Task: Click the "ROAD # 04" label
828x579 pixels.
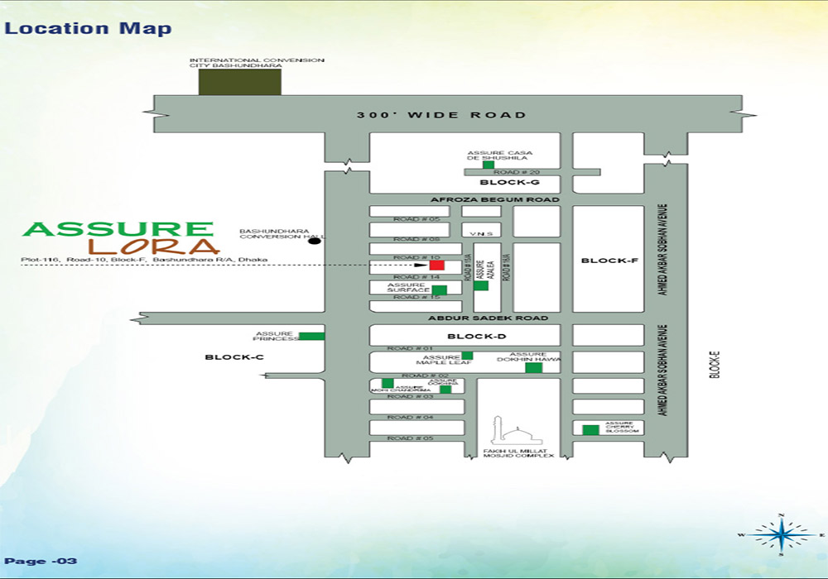Action: pyautogui.click(x=410, y=417)
